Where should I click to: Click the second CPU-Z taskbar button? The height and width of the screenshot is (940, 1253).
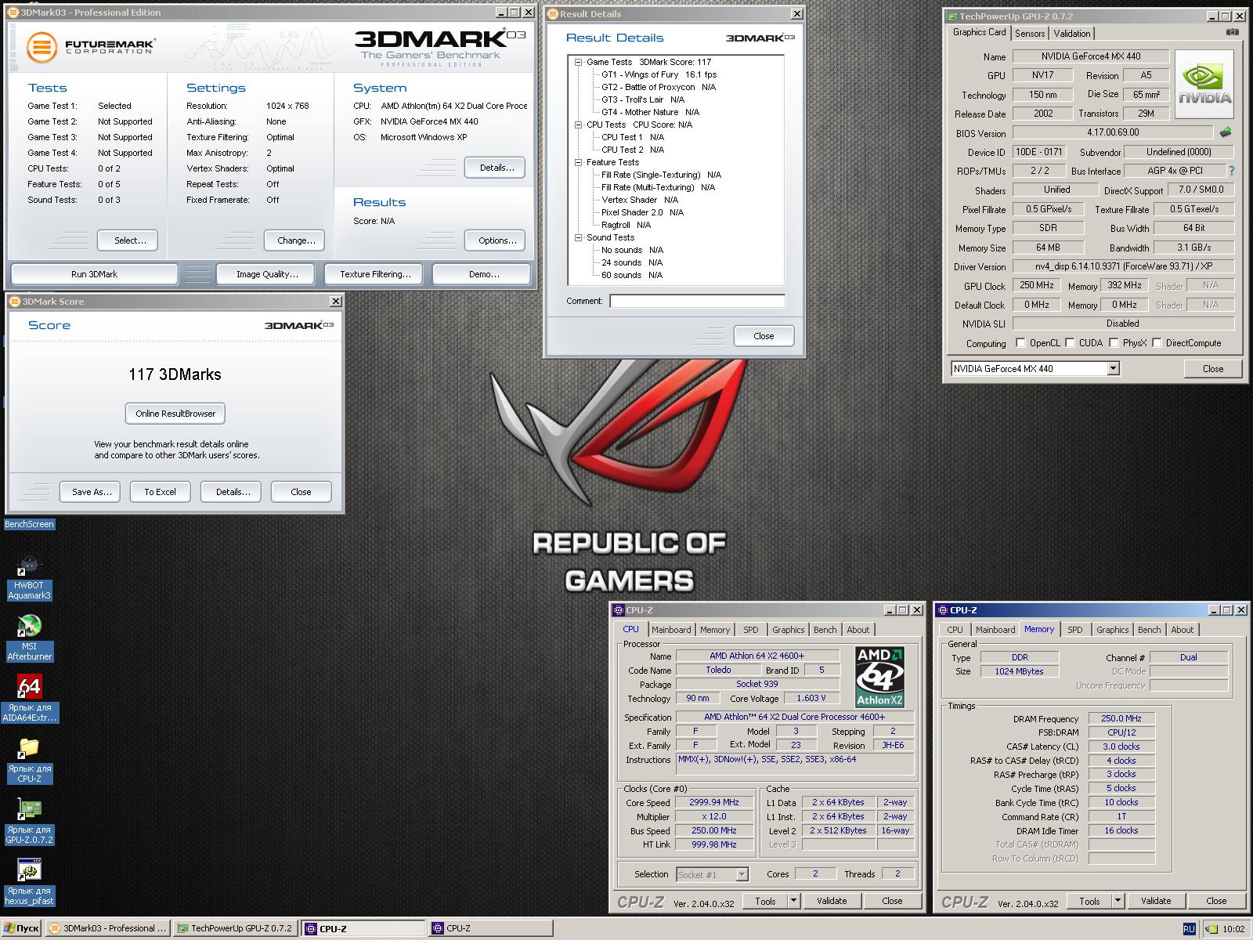click(x=490, y=929)
